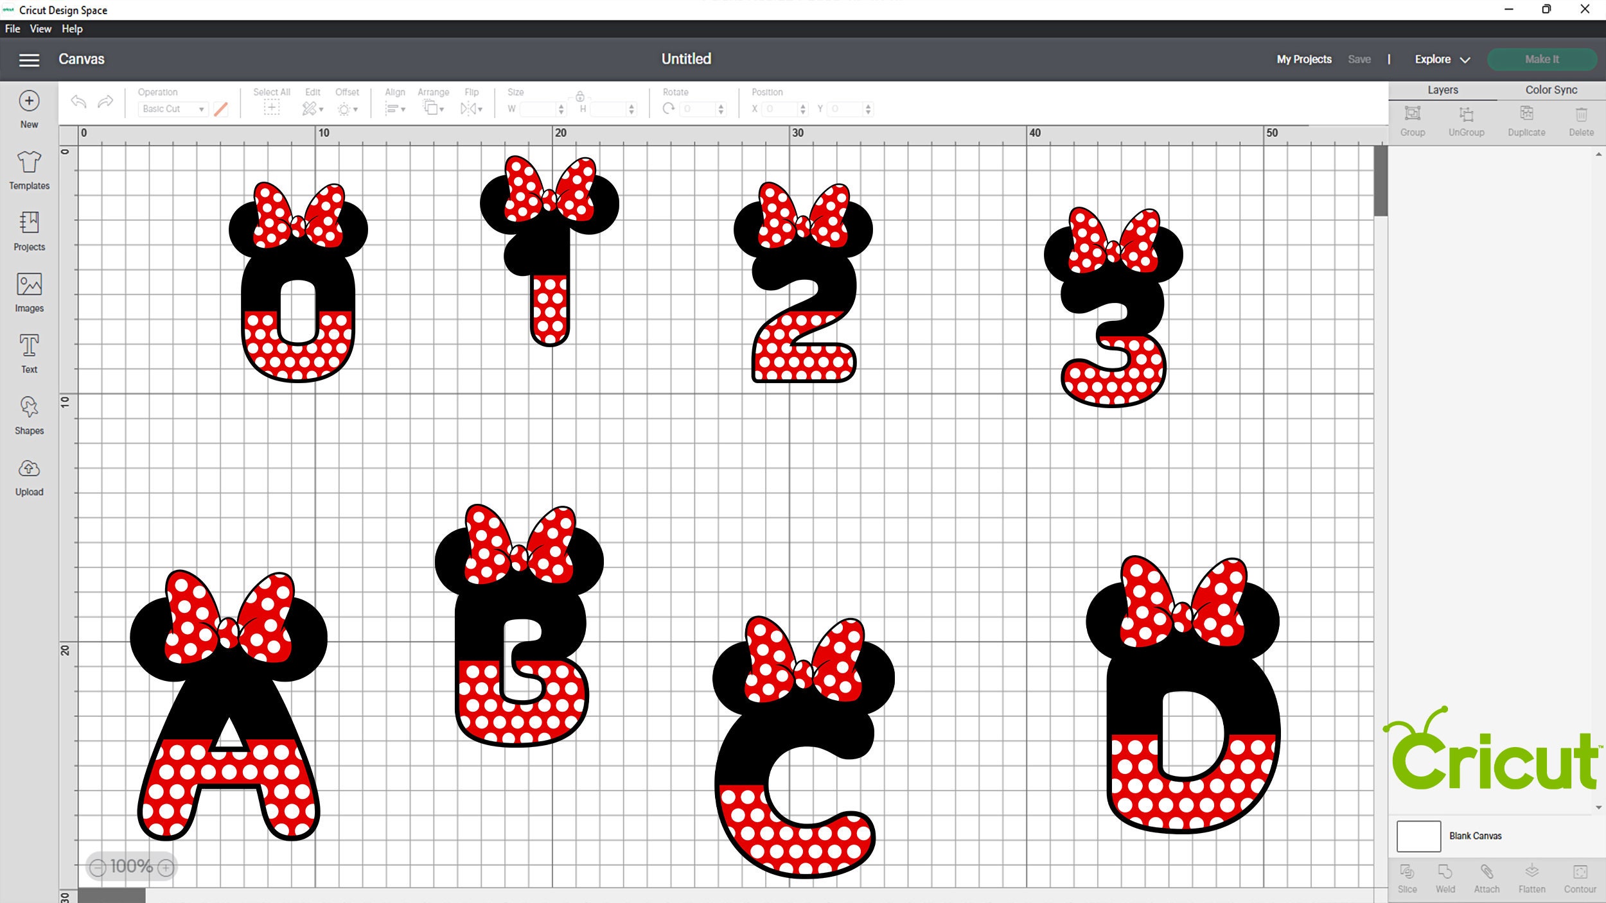Open the View menu

point(40,29)
